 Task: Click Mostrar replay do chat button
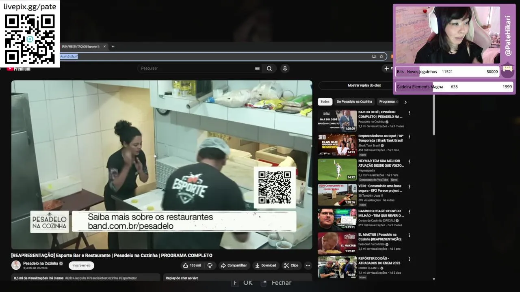point(364,86)
